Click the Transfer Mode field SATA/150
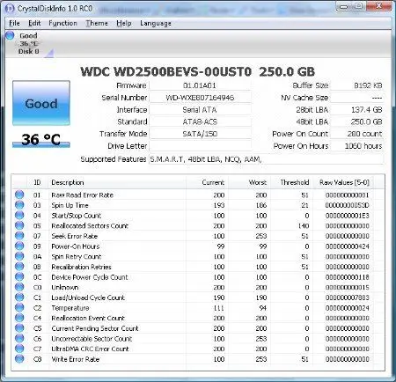The width and height of the screenshot is (396, 382). click(200, 134)
